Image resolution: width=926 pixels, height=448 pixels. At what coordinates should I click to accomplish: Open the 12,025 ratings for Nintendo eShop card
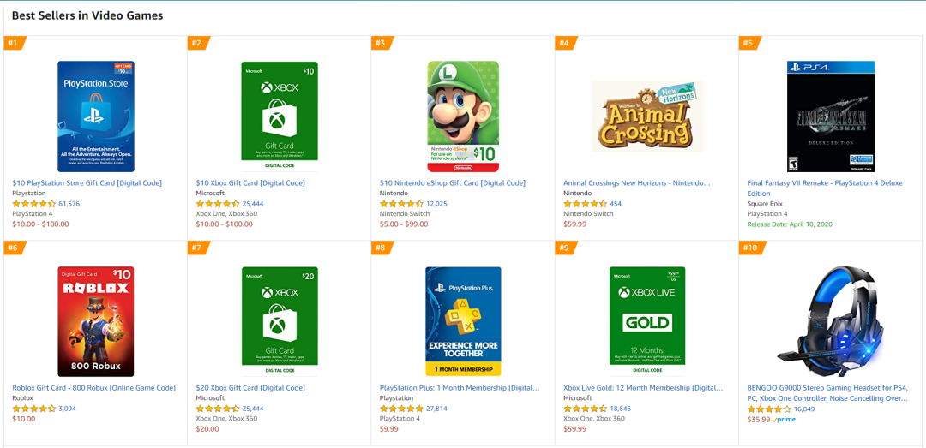pyautogui.click(x=436, y=204)
